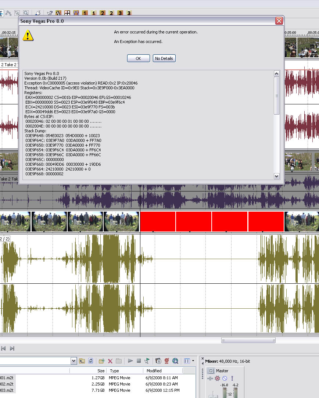Click the Mixer 48,000 Hz, 16-bit label

(x=227, y=361)
